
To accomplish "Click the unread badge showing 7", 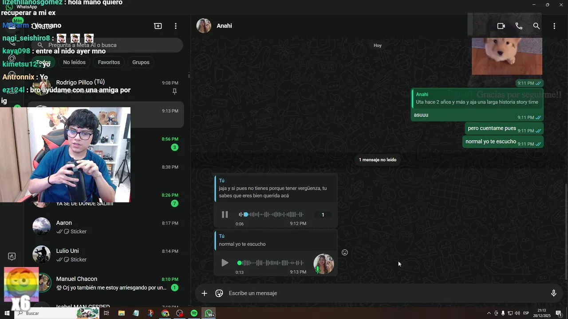I will click(174, 203).
